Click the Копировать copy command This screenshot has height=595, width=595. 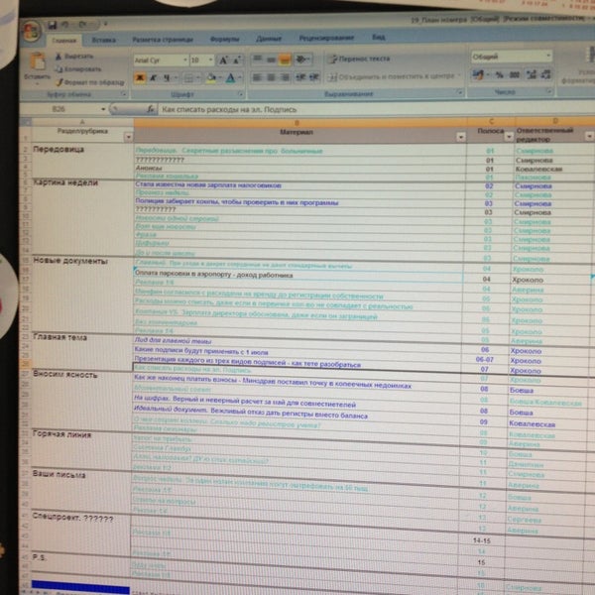[77, 69]
